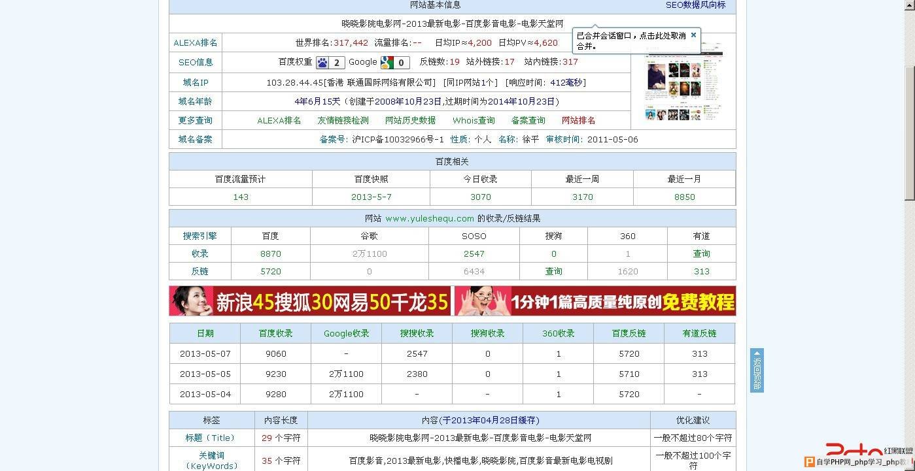The image size is (915, 471).
Task: Click the 标题（Title） label
Action: tap(211, 438)
